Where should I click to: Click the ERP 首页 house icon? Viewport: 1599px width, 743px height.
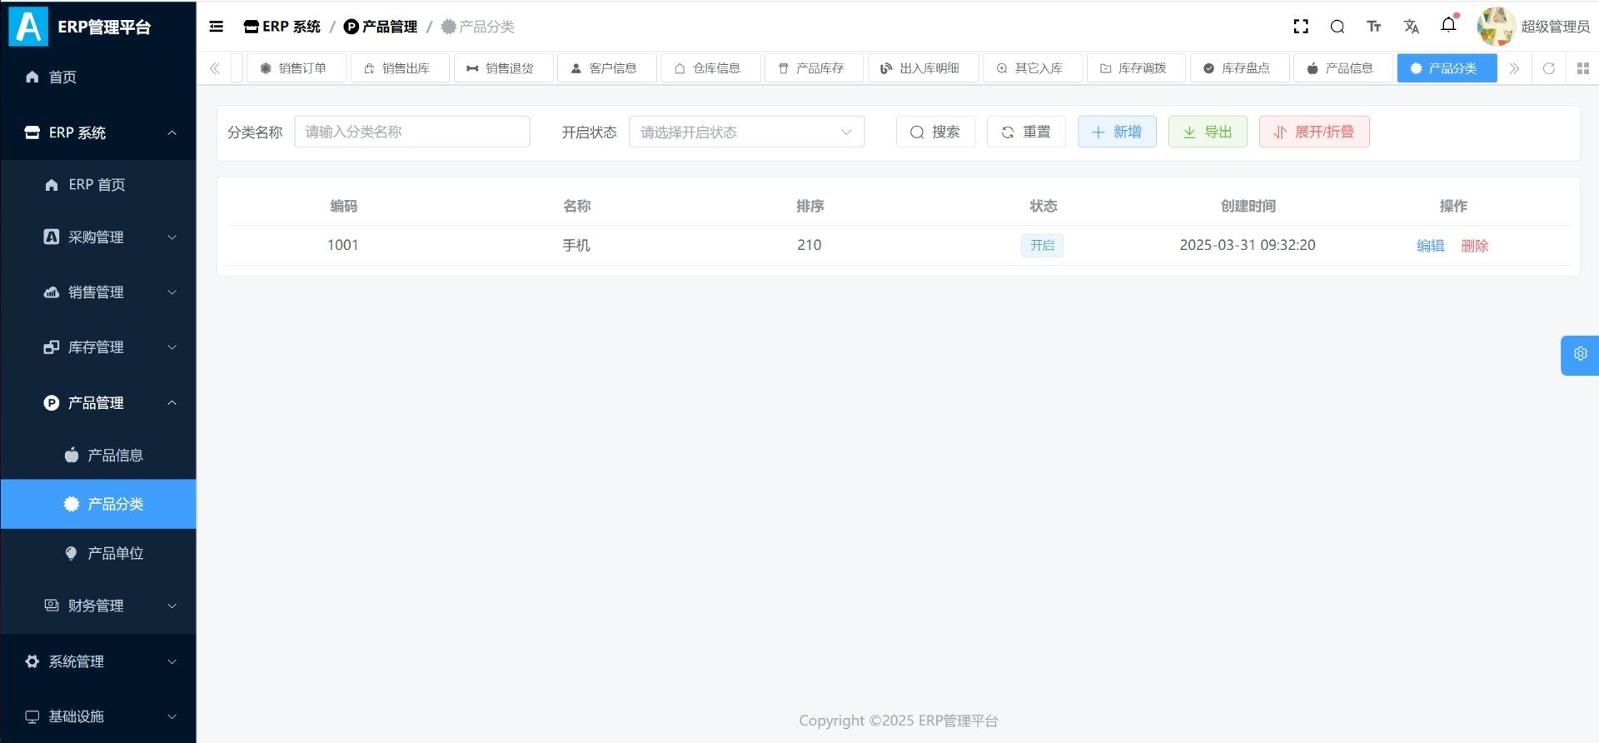(x=52, y=185)
